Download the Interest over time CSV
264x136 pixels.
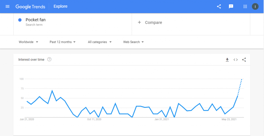[x=227, y=60]
